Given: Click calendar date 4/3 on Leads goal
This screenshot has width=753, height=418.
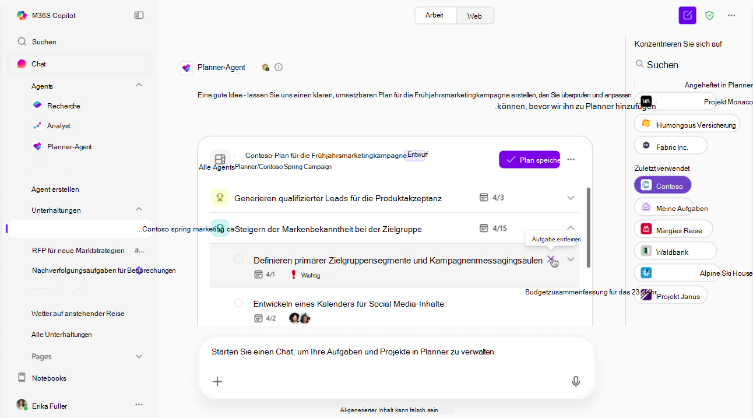Looking at the screenshot, I should click(491, 198).
